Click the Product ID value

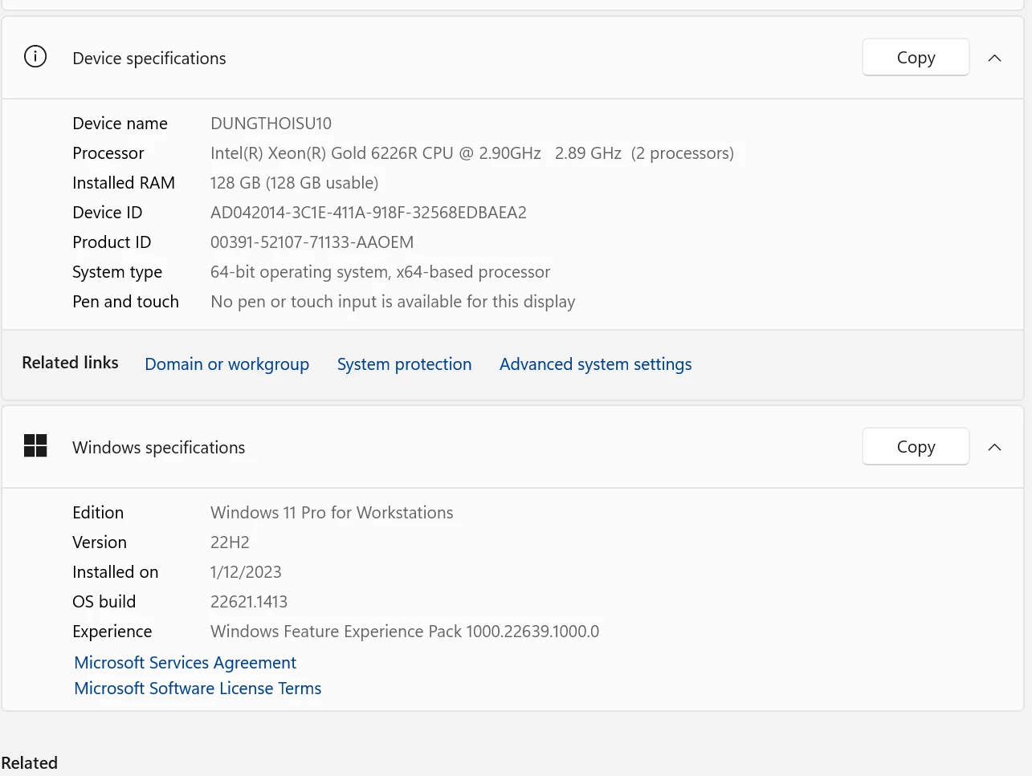[312, 242]
